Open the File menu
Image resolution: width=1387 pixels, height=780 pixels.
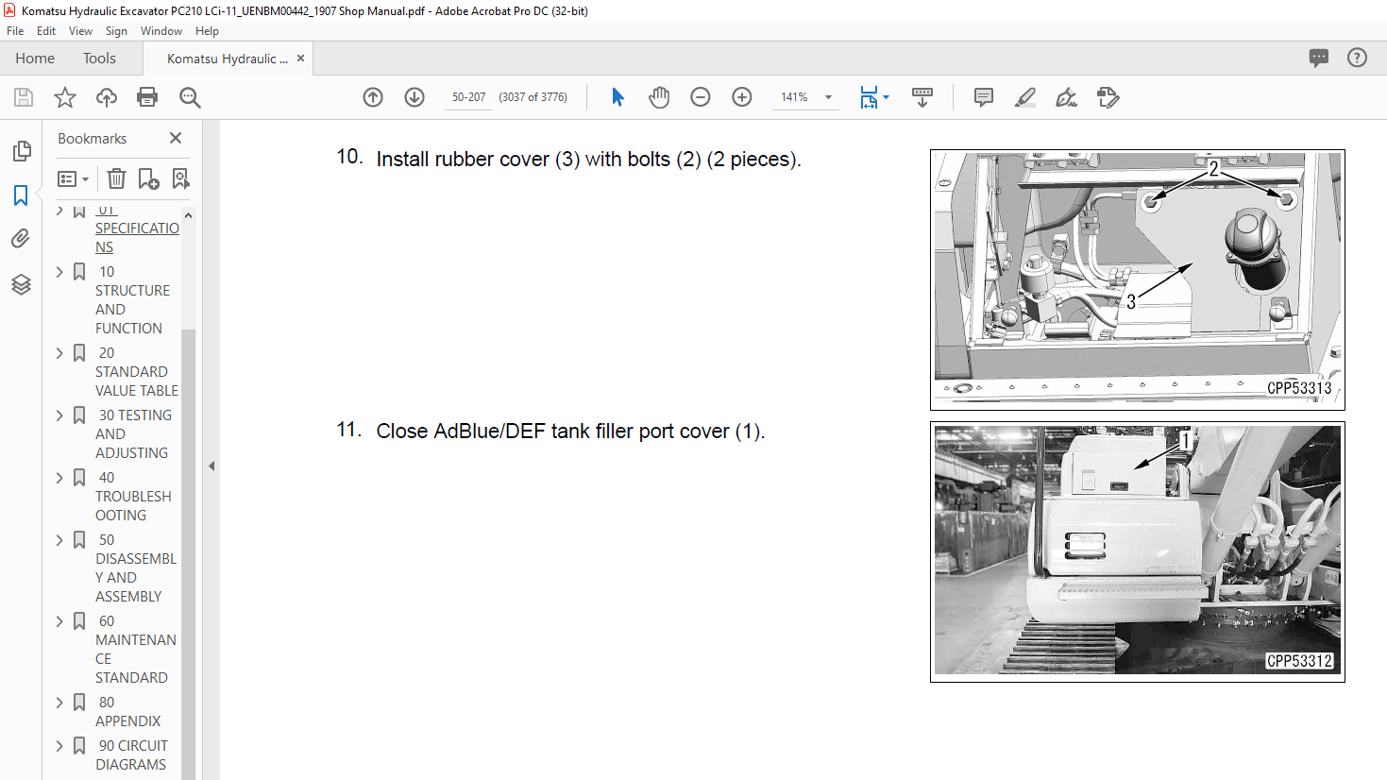click(x=15, y=31)
